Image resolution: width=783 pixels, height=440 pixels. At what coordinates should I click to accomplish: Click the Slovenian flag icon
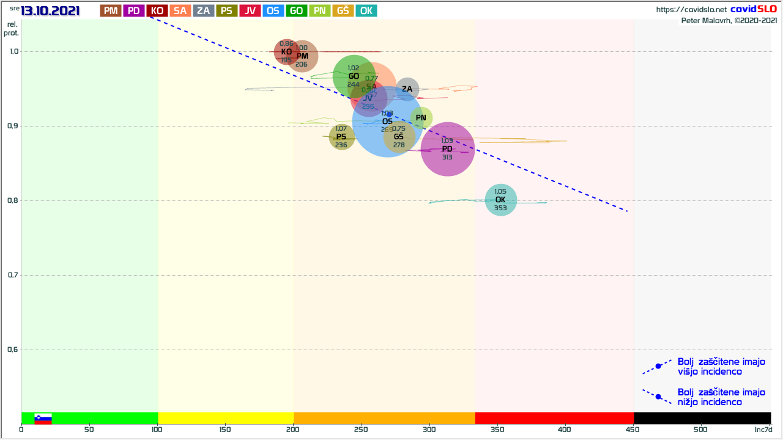pos(43,419)
